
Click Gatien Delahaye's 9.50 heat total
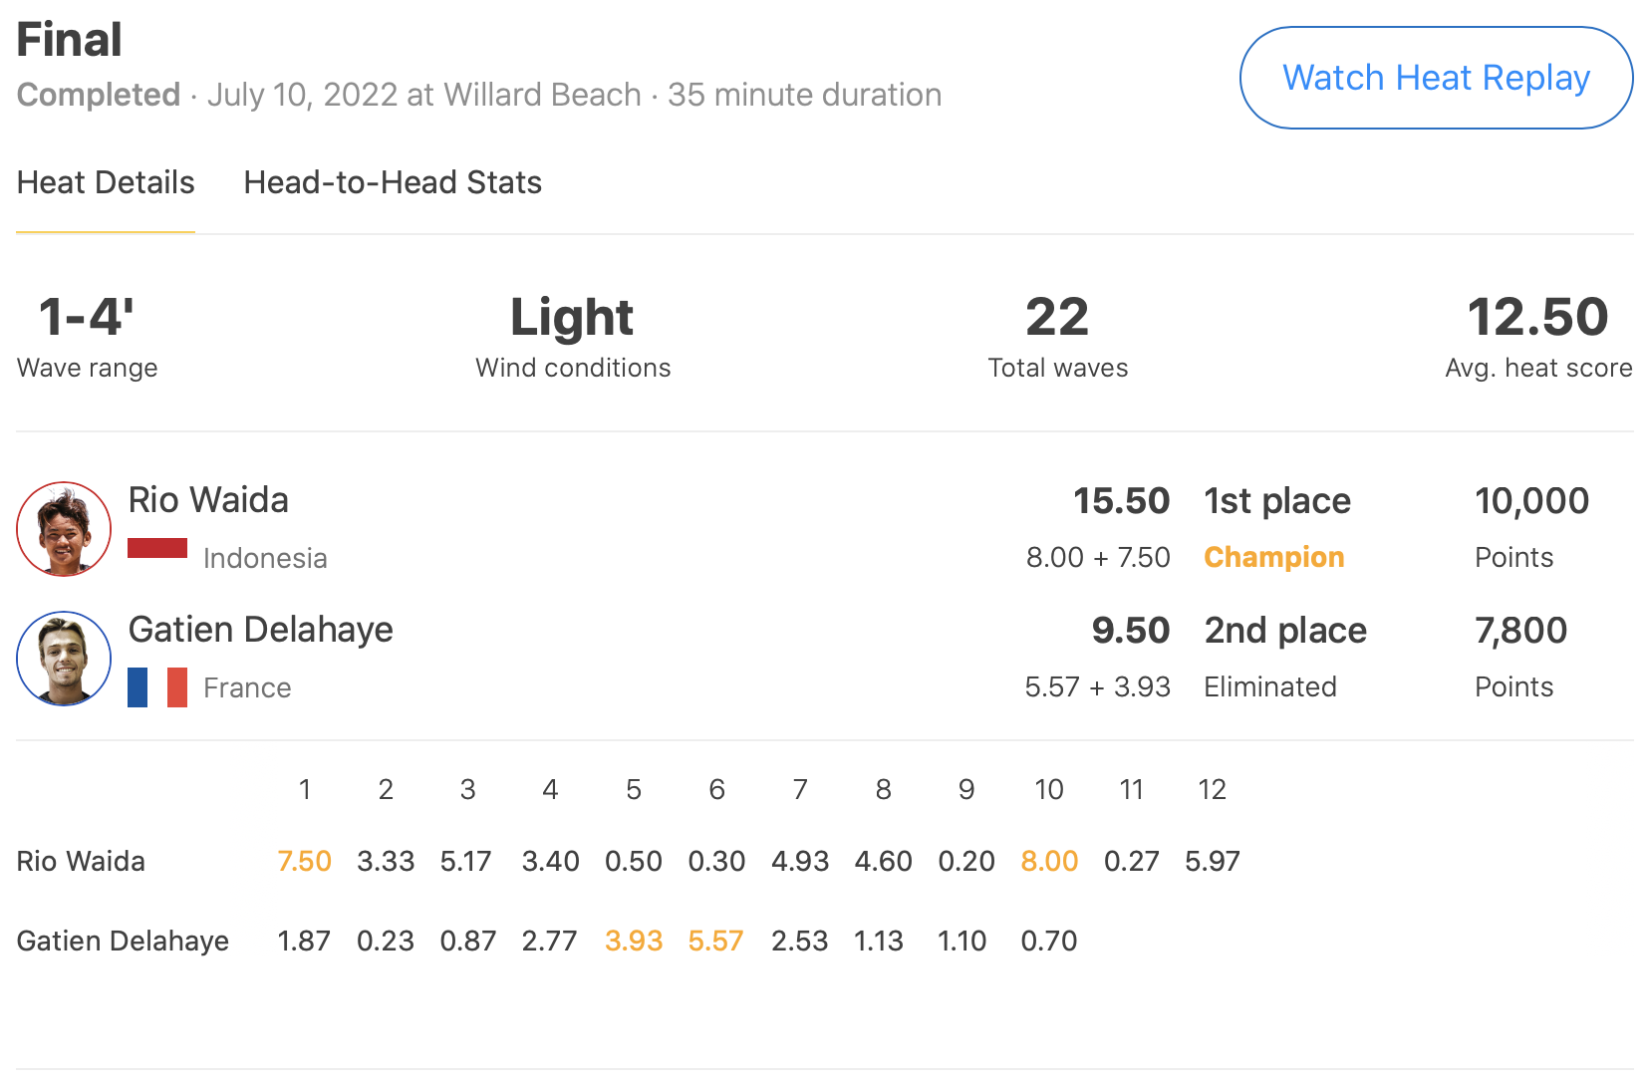tap(1130, 631)
